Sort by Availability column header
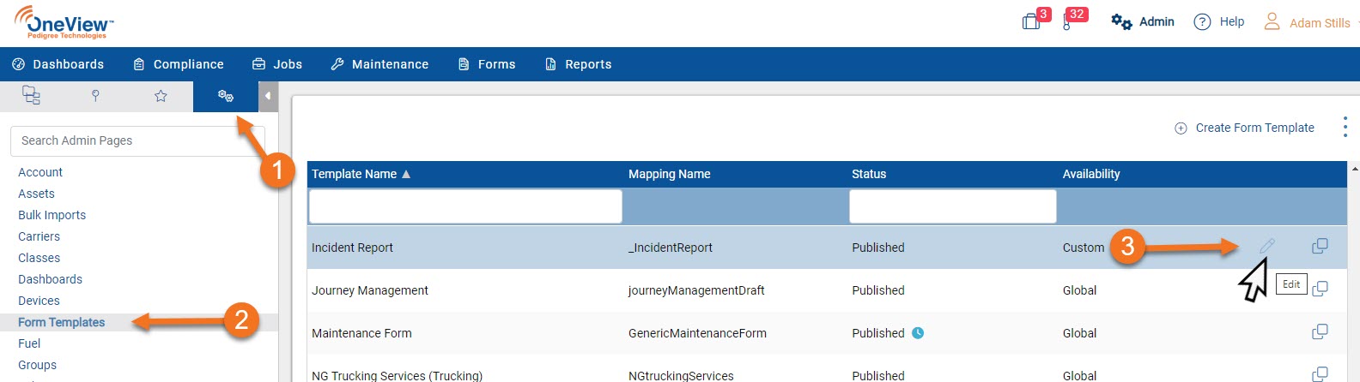This screenshot has height=382, width=1360. pyautogui.click(x=1091, y=174)
